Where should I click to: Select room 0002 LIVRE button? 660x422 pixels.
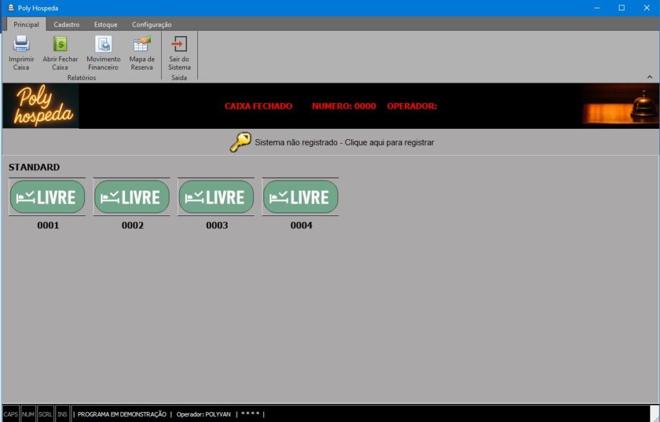(x=131, y=197)
